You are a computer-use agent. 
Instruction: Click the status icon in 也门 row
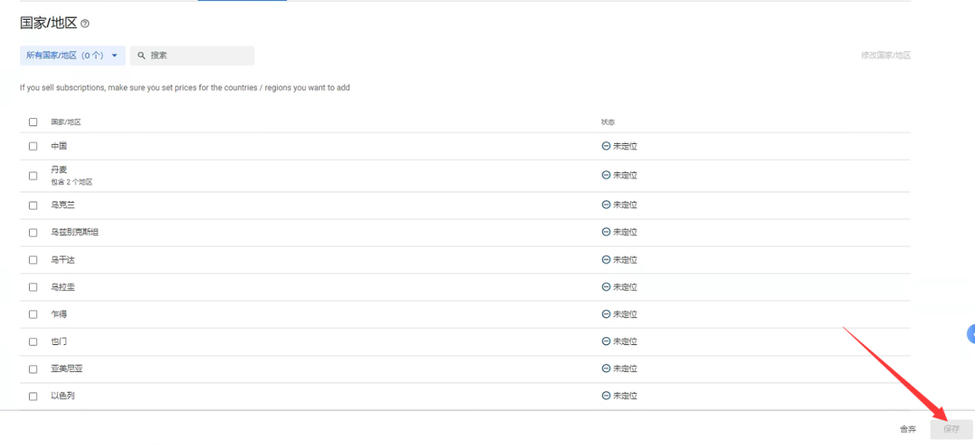606,341
